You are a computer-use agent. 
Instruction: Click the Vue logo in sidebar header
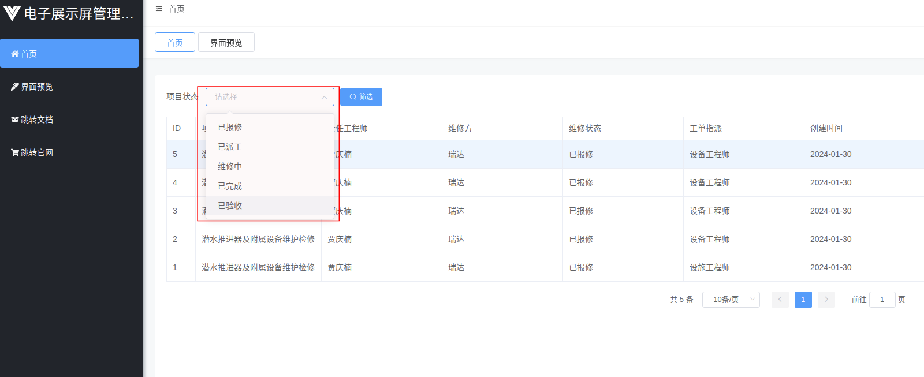coord(12,13)
